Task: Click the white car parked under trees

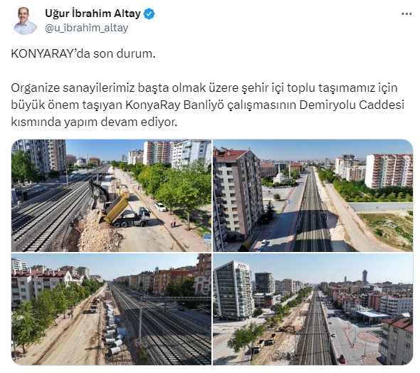Action: (x=160, y=207)
